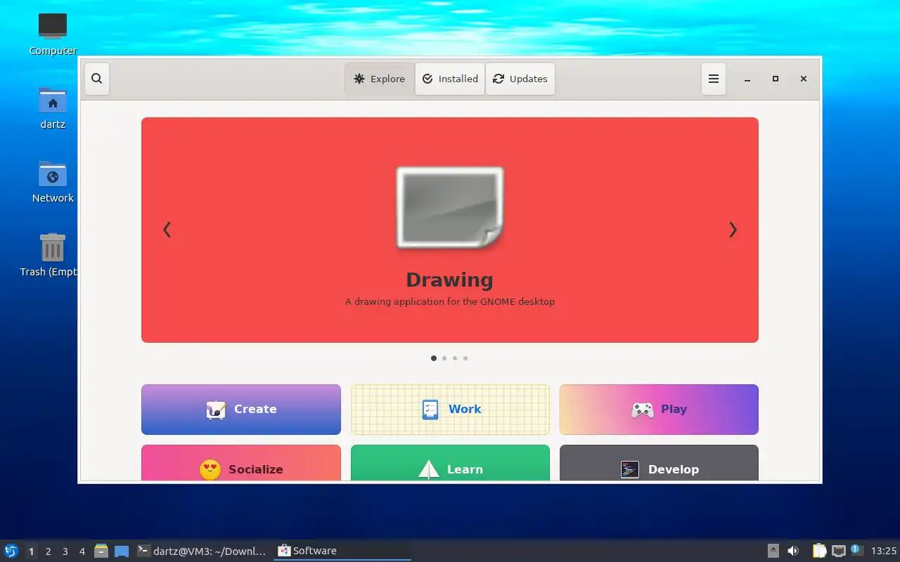Click the removable media eject tray icon
900x562 pixels.
tap(773, 551)
